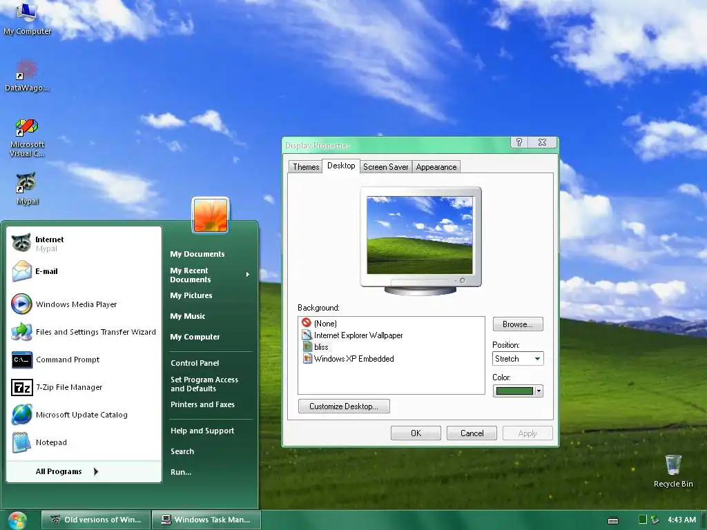
Task: Launch Windows Media Player
Action: click(84, 304)
